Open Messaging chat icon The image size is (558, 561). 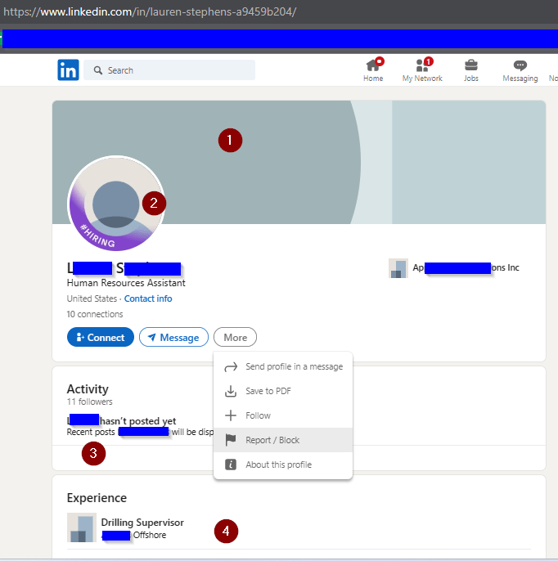click(520, 66)
